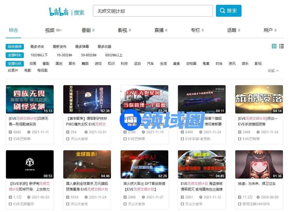The width and height of the screenshot is (292, 212).
Task: Open the 视频 results tab
Action: point(50,30)
